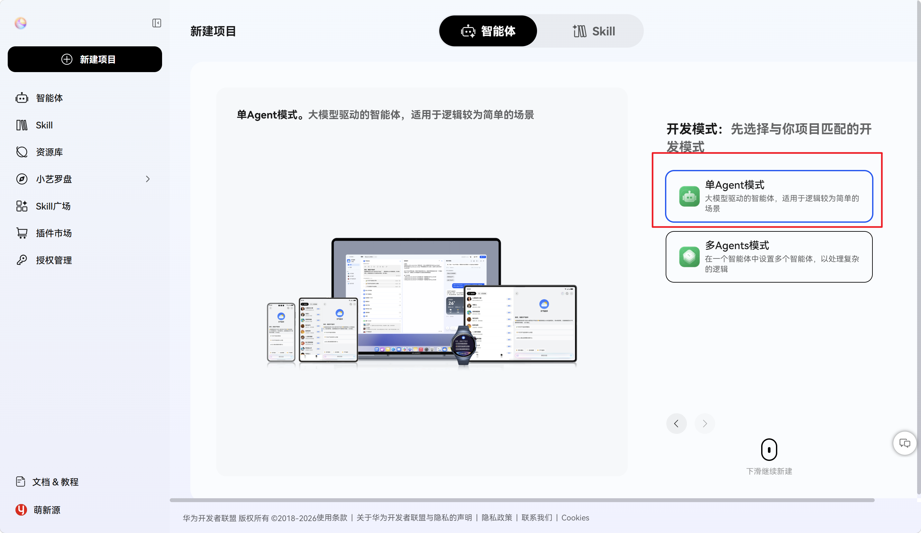The image size is (921, 533).
Task: Click the robot icon beside sidebar 智能体
Action: [22, 98]
